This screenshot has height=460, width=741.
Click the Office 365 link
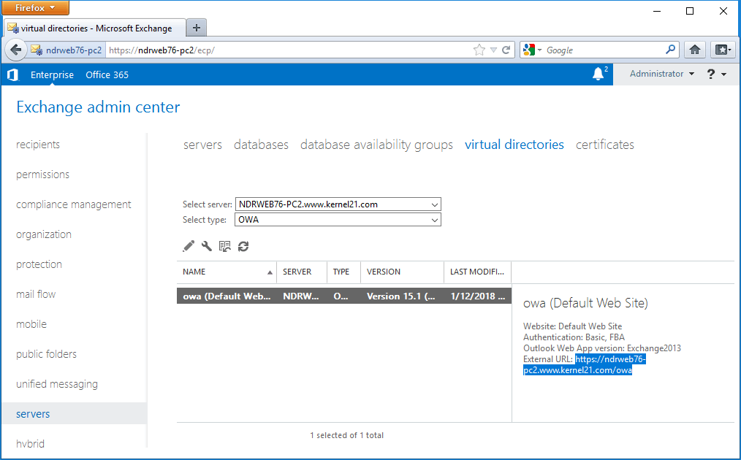tap(107, 74)
